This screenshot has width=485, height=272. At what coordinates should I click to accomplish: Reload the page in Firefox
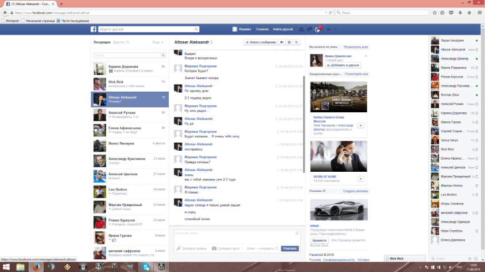331,13
